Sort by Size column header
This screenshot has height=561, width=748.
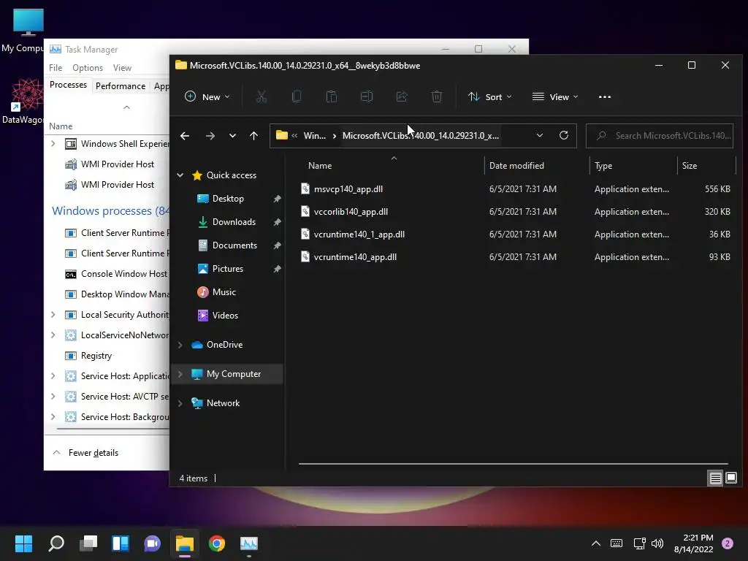[x=690, y=166]
